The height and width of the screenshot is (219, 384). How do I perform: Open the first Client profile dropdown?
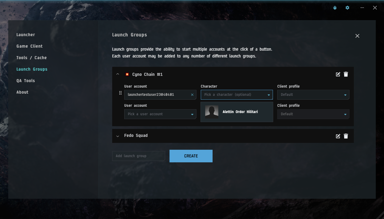pos(313,95)
